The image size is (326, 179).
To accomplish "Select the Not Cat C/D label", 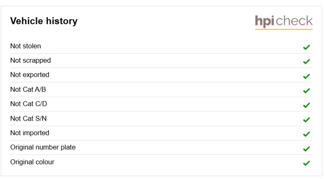I will [x=29, y=104].
